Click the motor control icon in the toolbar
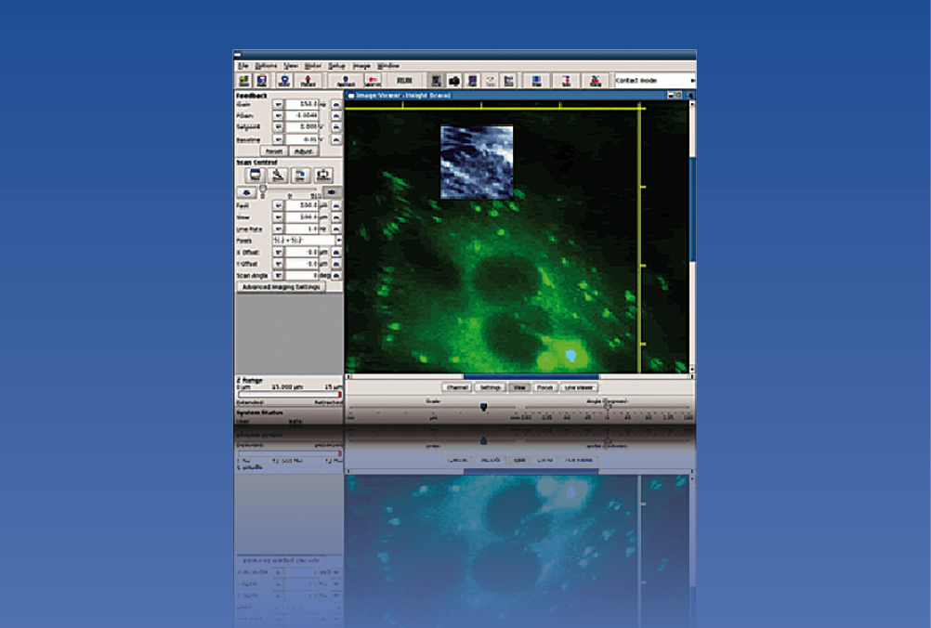The image size is (931, 628). click(x=283, y=80)
